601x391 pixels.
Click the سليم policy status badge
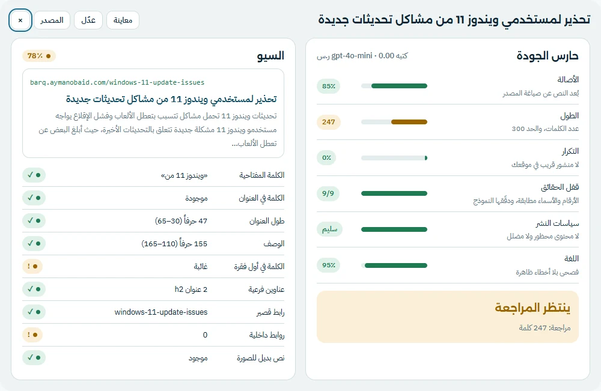pyautogui.click(x=329, y=229)
